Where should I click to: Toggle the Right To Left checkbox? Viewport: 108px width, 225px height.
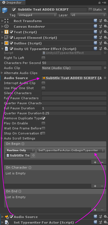point(43,58)
